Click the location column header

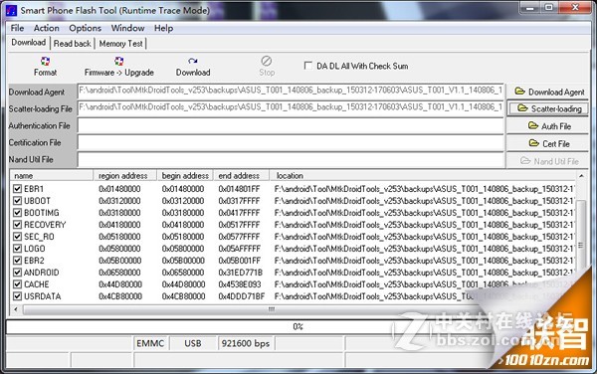pyautogui.click(x=423, y=176)
